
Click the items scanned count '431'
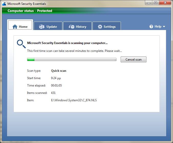click(x=53, y=93)
